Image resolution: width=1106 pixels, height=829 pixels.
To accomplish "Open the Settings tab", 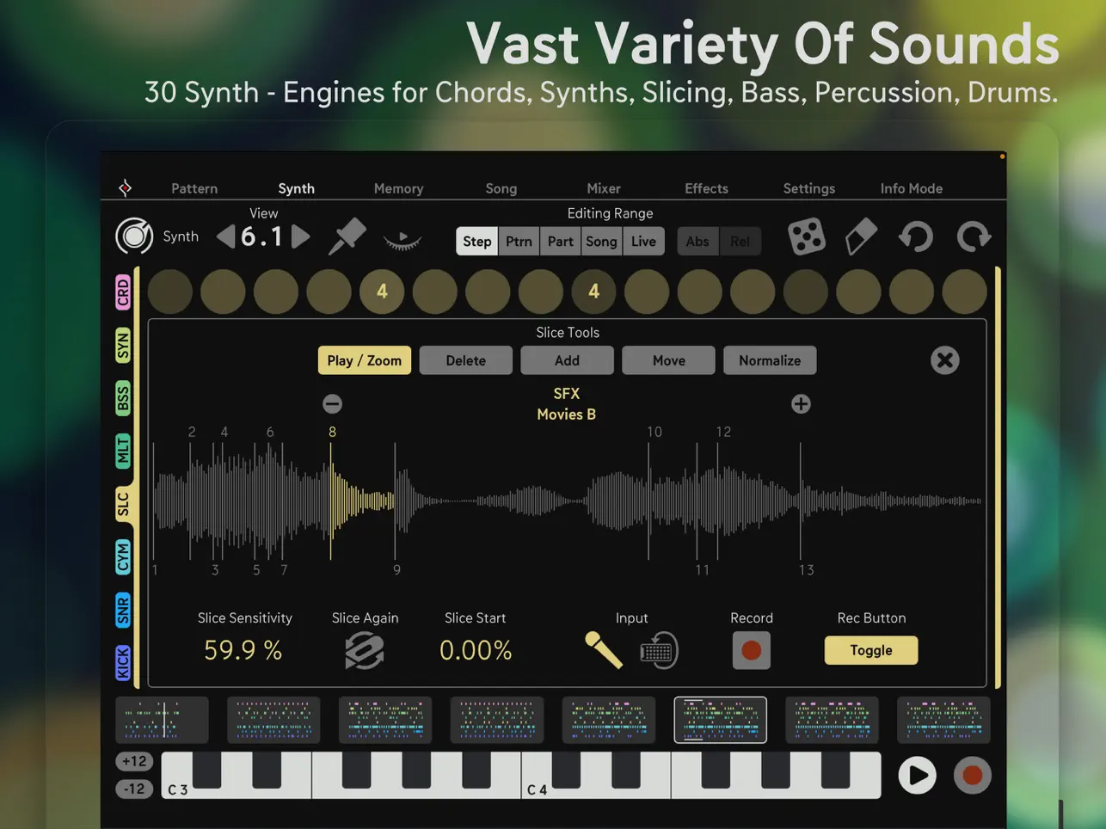I will (808, 188).
